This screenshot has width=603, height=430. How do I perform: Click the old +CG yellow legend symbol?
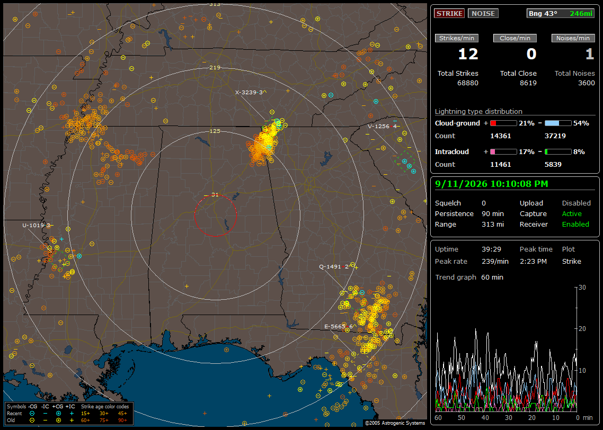point(58,420)
